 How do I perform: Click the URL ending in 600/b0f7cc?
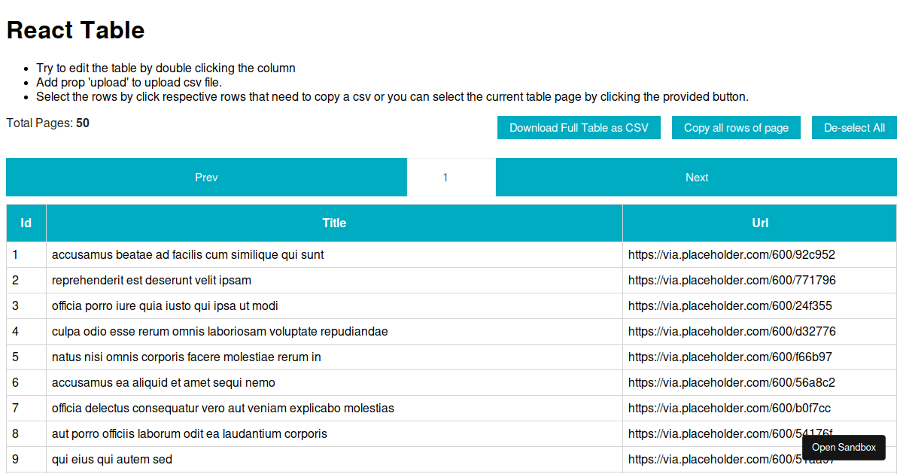pos(730,409)
